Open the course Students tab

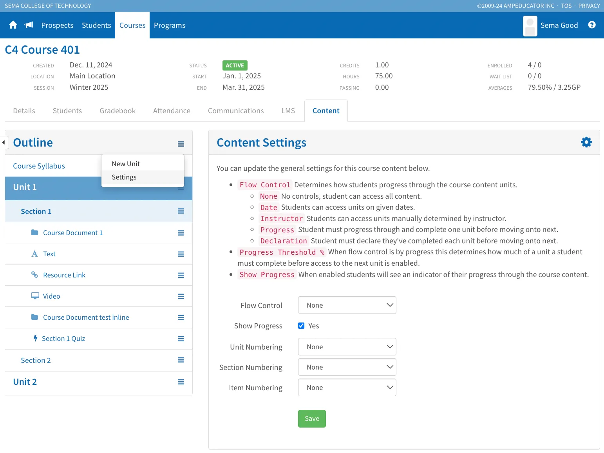point(67,111)
